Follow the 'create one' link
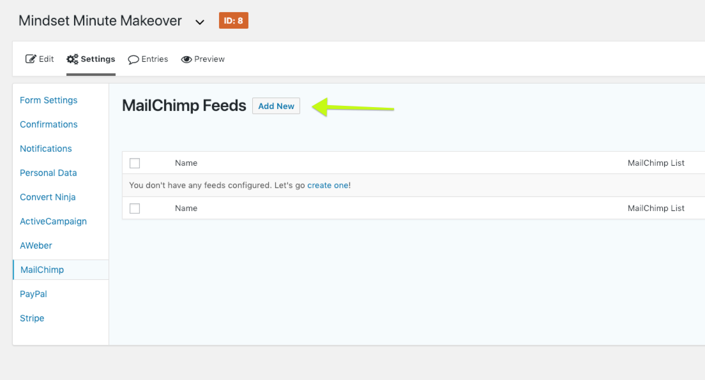705x380 pixels. 328,185
